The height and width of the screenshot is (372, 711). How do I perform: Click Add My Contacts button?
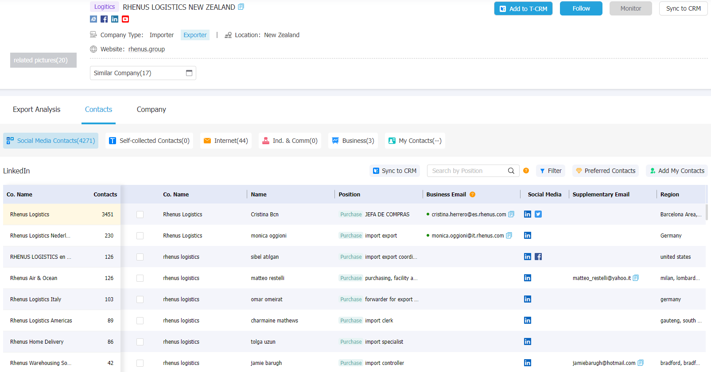[677, 171]
